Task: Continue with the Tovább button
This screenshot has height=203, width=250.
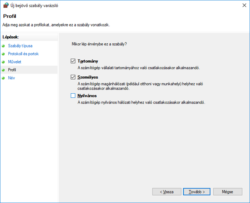Action: 197,192
